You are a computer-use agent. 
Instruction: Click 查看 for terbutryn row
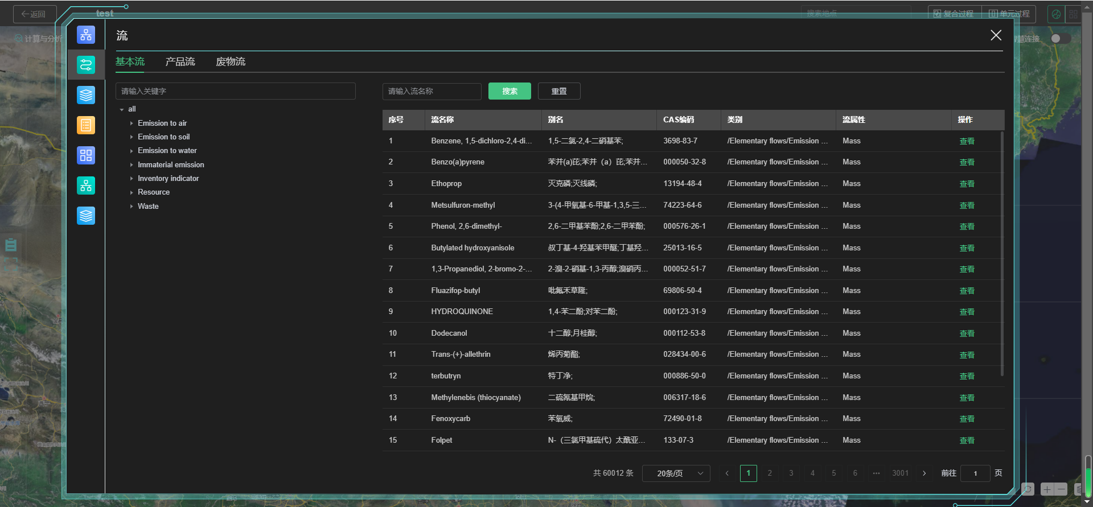point(967,376)
